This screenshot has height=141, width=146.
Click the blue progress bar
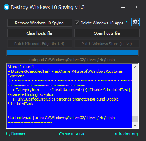coord(73,53)
